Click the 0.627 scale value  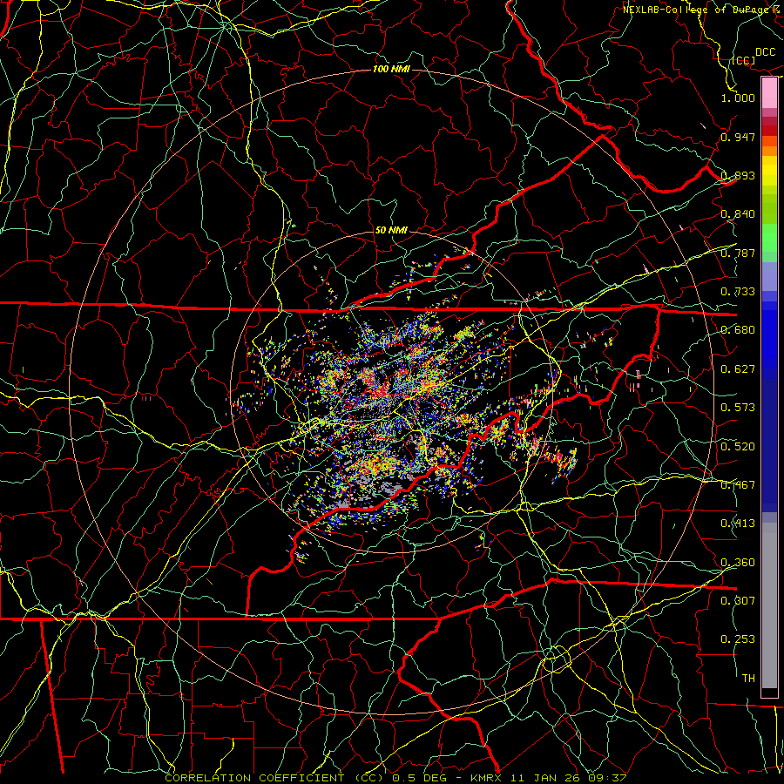738,369
